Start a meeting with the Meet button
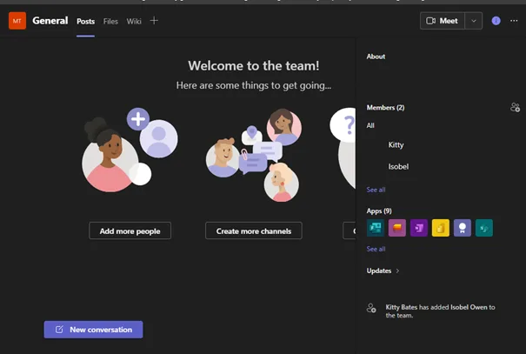Image resolution: width=526 pixels, height=354 pixels. point(443,21)
